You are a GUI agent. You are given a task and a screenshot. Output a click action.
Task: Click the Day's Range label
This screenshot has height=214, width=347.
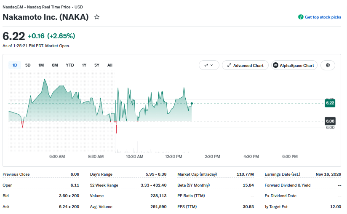(101, 174)
